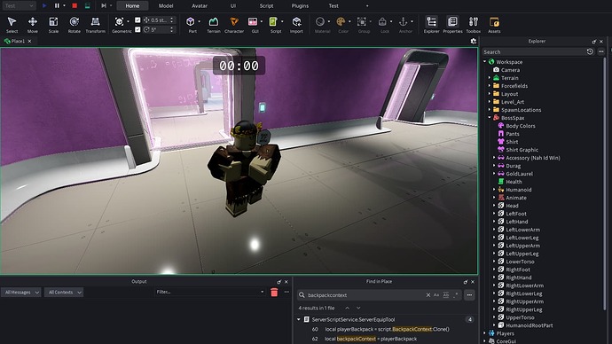The height and width of the screenshot is (344, 612).
Task: Switch to the Script tab
Action: 267,5
